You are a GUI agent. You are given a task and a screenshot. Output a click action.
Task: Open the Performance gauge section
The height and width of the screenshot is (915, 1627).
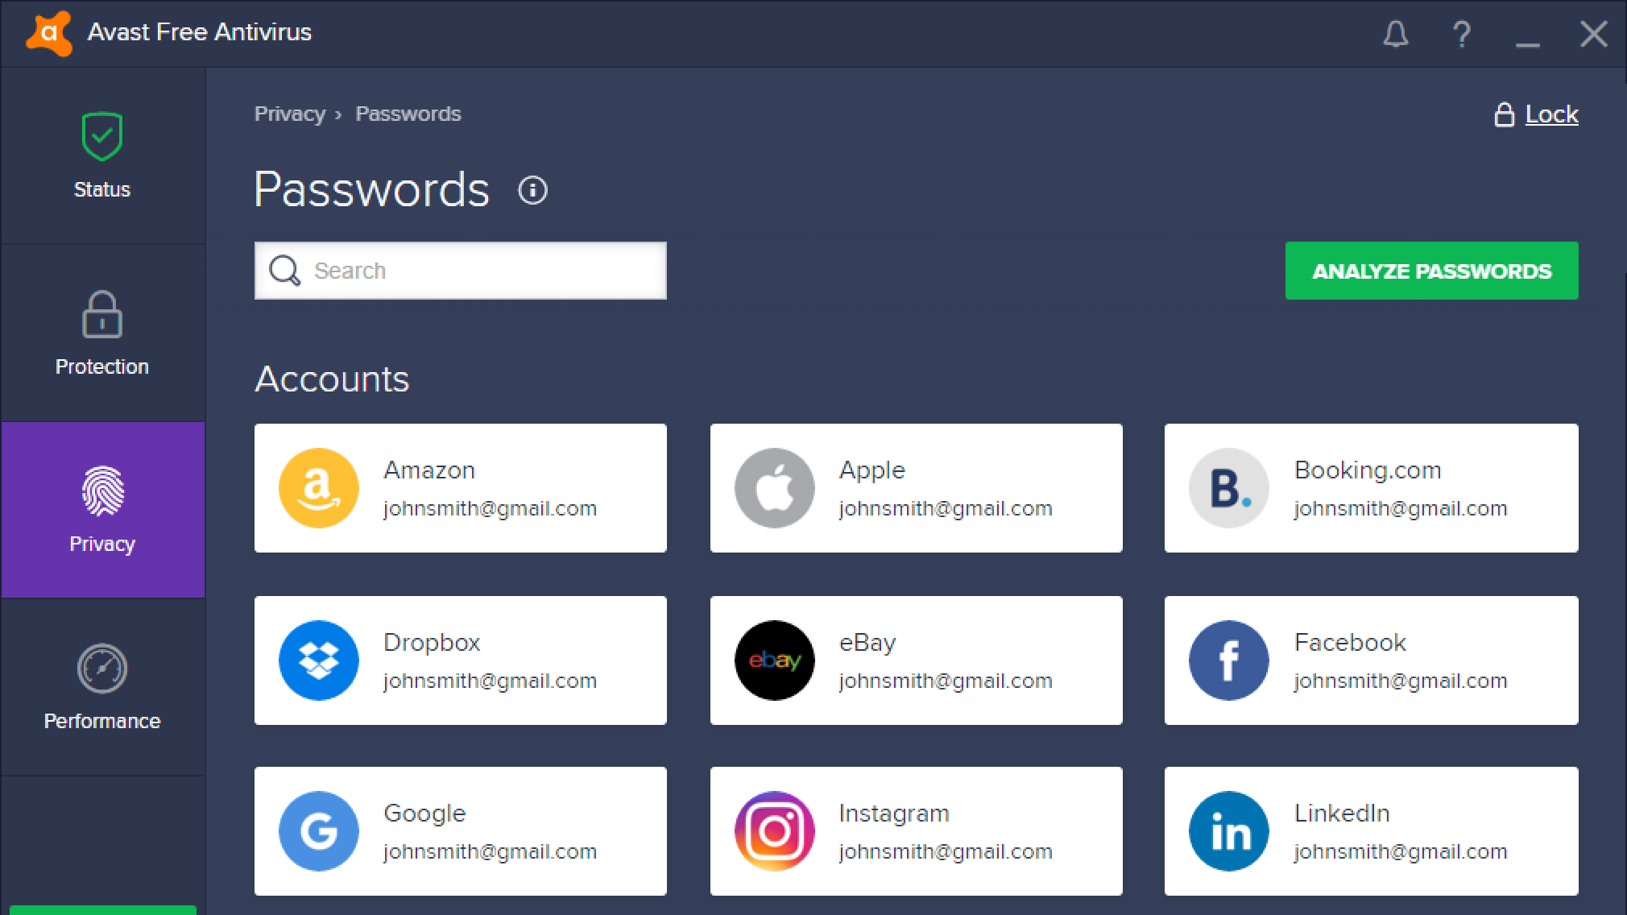(102, 669)
